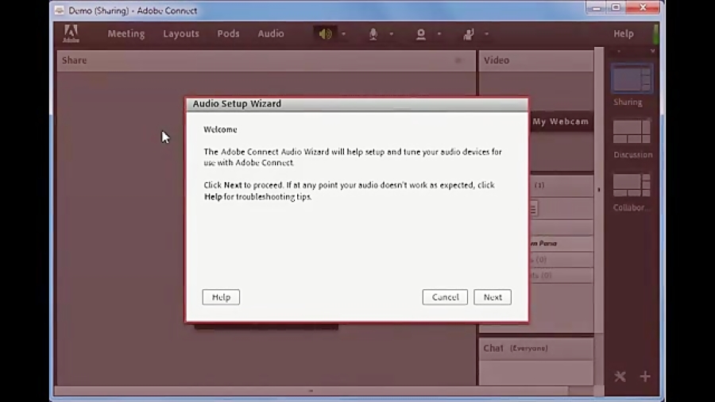
Task: Click Next in Audio Setup Wizard
Action: coord(493,297)
